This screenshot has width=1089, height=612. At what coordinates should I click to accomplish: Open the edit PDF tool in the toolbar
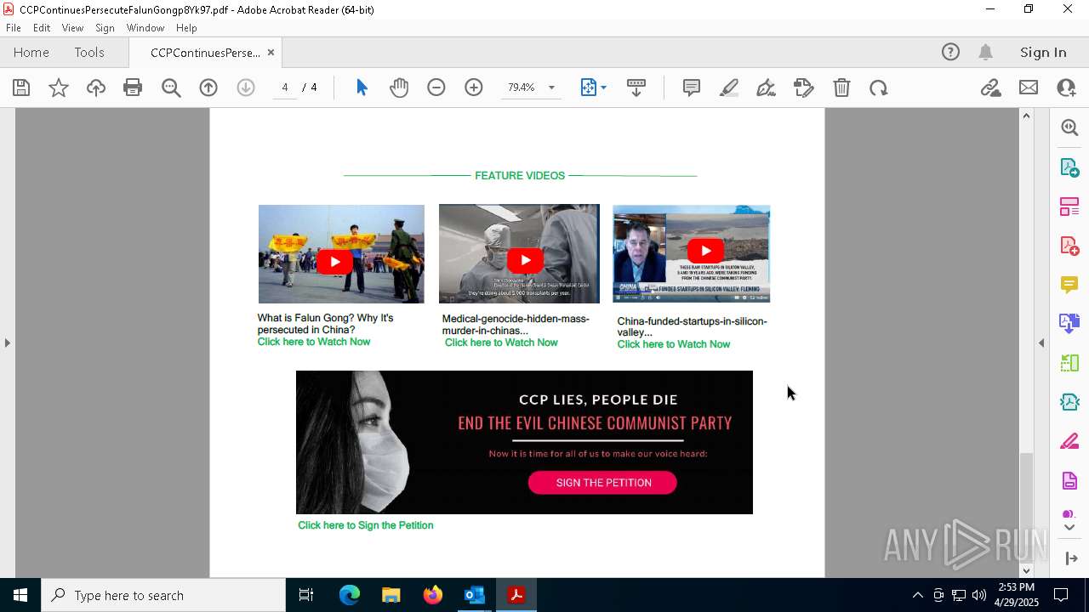coord(804,88)
